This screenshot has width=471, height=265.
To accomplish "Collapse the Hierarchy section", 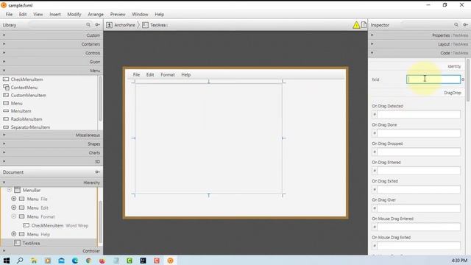I will point(52,183).
